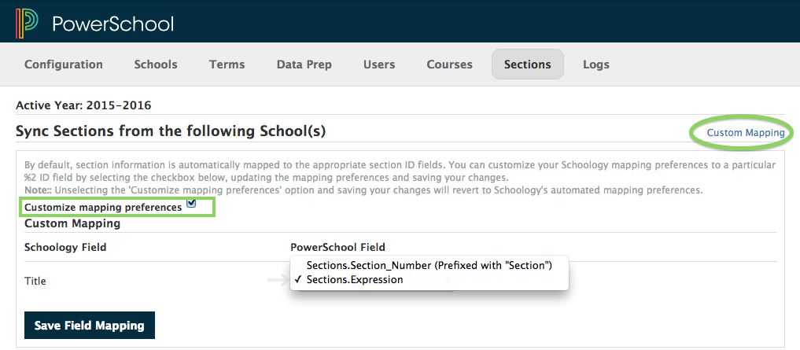Screen dimensions: 800x350
Task: Switch to the Schools tab
Action: (x=156, y=64)
